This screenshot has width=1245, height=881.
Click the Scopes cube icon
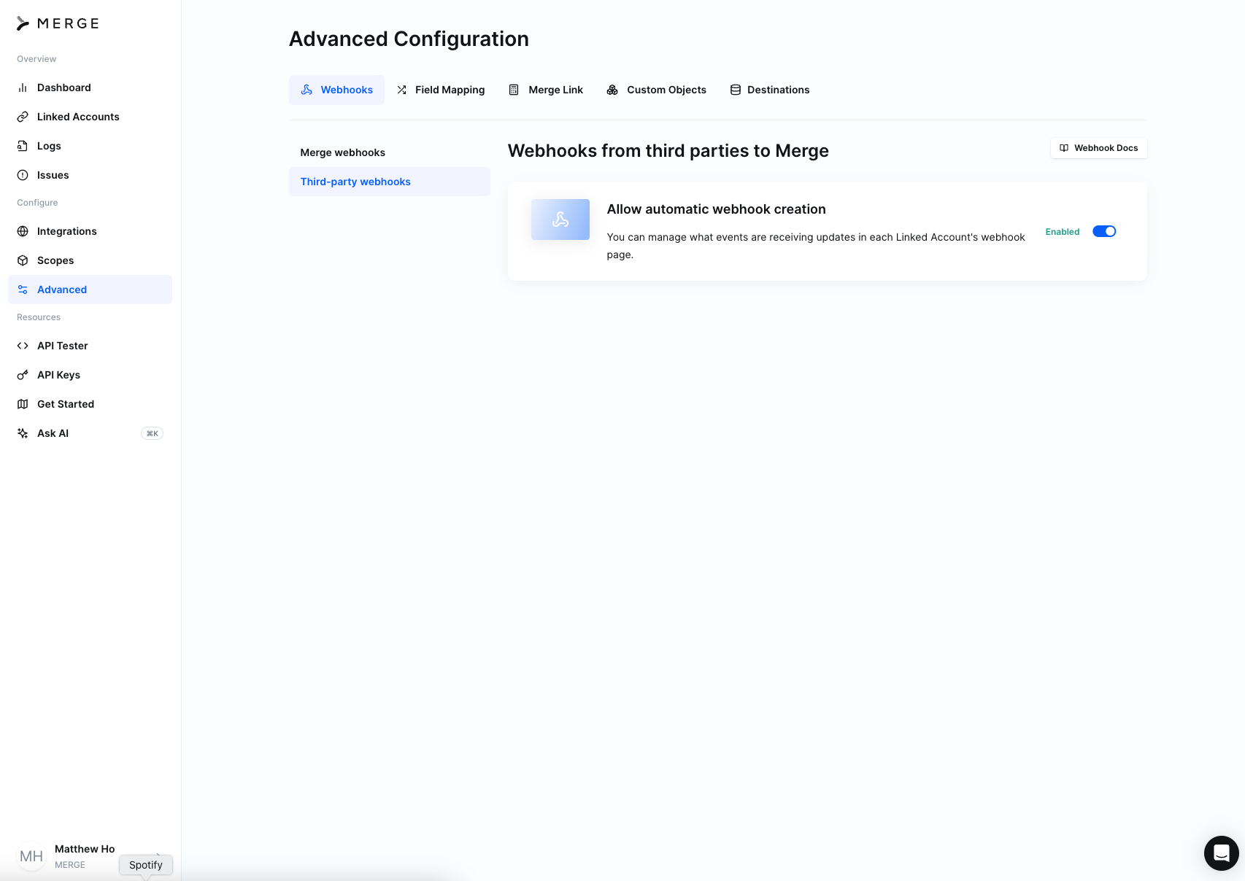23,260
